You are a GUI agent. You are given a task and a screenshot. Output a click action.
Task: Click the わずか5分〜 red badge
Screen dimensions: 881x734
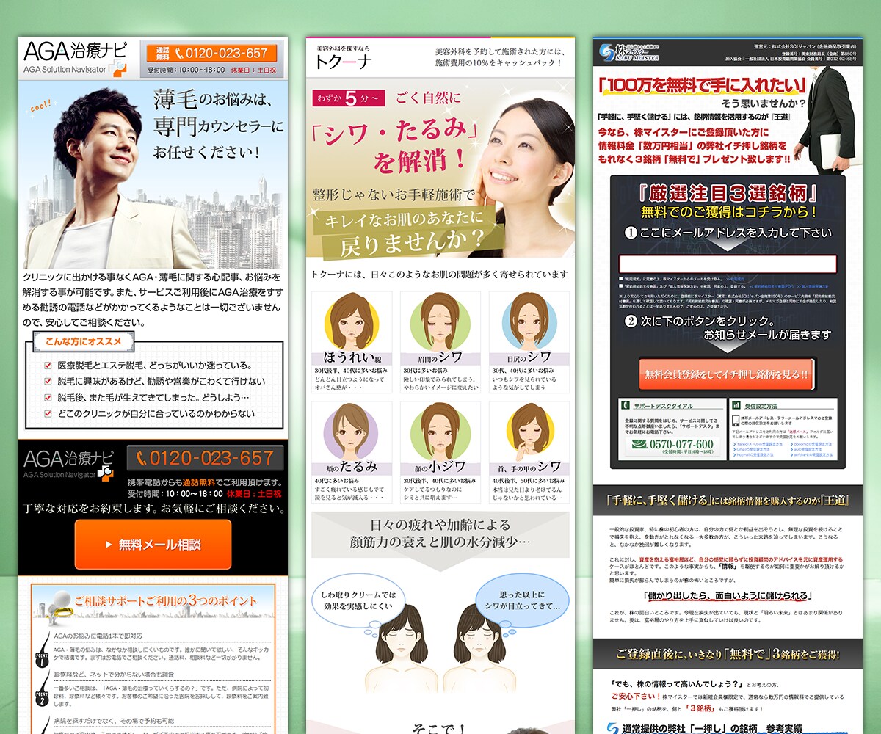pos(348,98)
